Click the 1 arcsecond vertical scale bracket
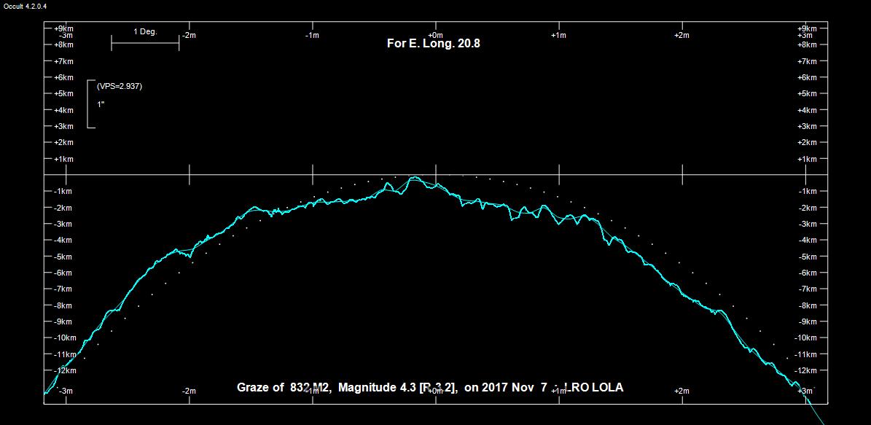This screenshot has height=425, width=871. [90, 104]
